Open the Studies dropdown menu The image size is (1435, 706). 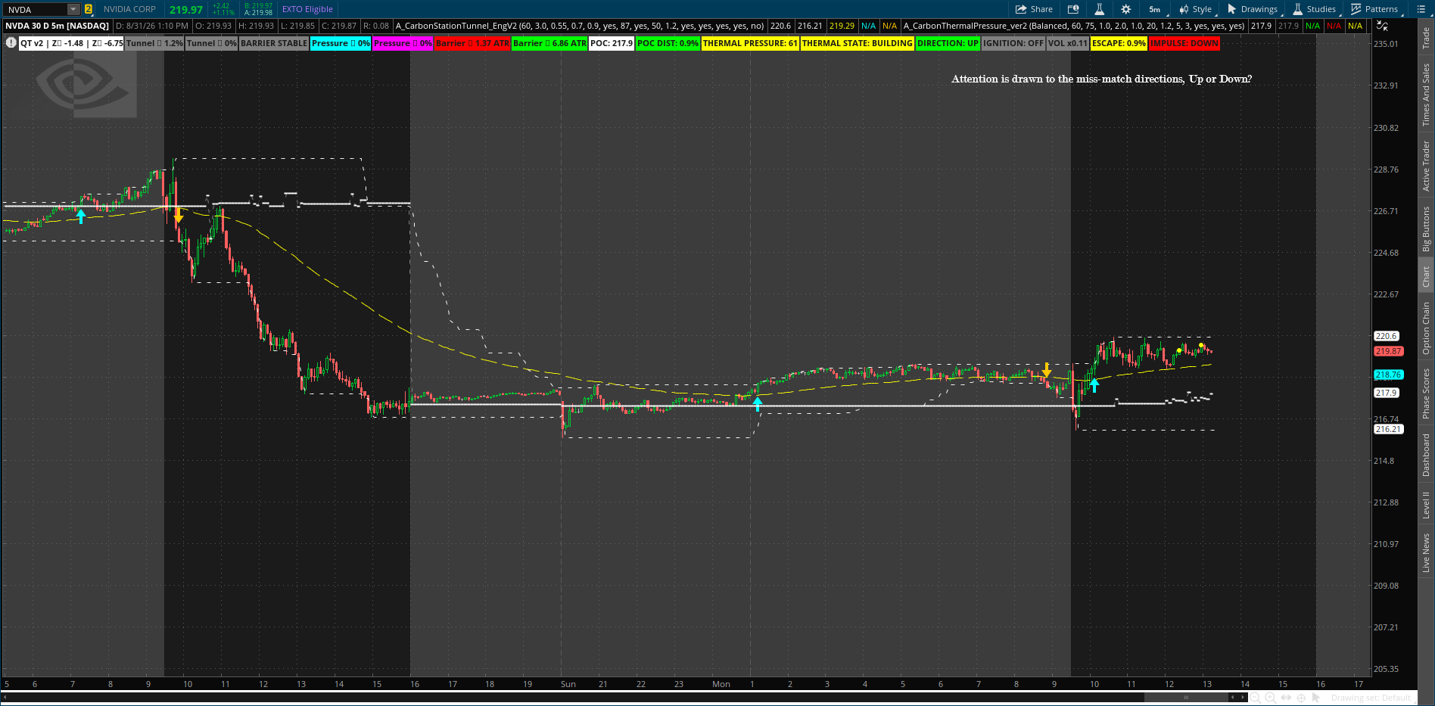[x=1314, y=9]
